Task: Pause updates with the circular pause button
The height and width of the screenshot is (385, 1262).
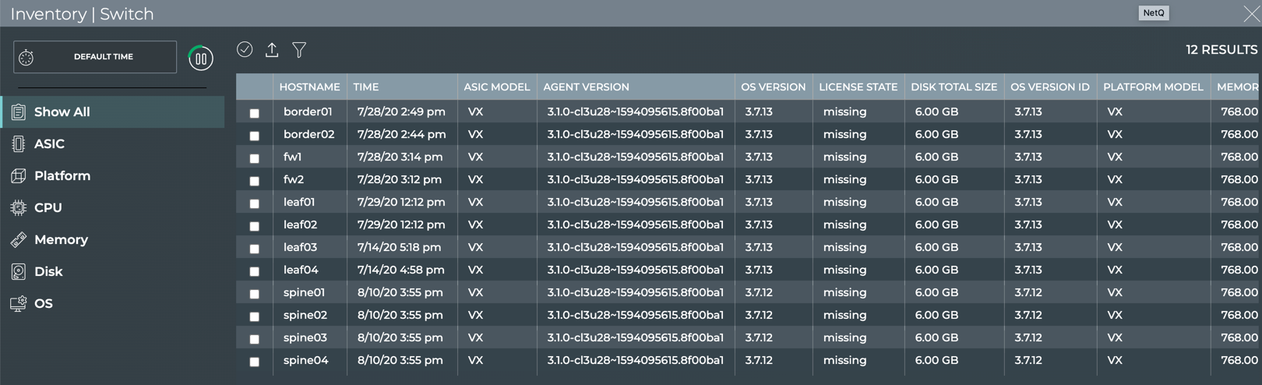Action: tap(201, 58)
